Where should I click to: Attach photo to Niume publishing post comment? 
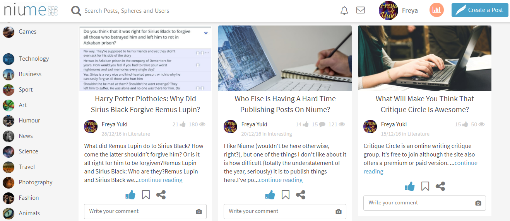[x=339, y=212]
